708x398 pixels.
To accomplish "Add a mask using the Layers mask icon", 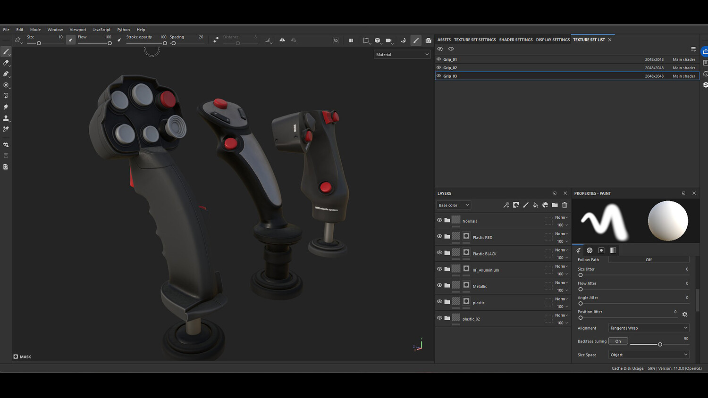I will [516, 205].
